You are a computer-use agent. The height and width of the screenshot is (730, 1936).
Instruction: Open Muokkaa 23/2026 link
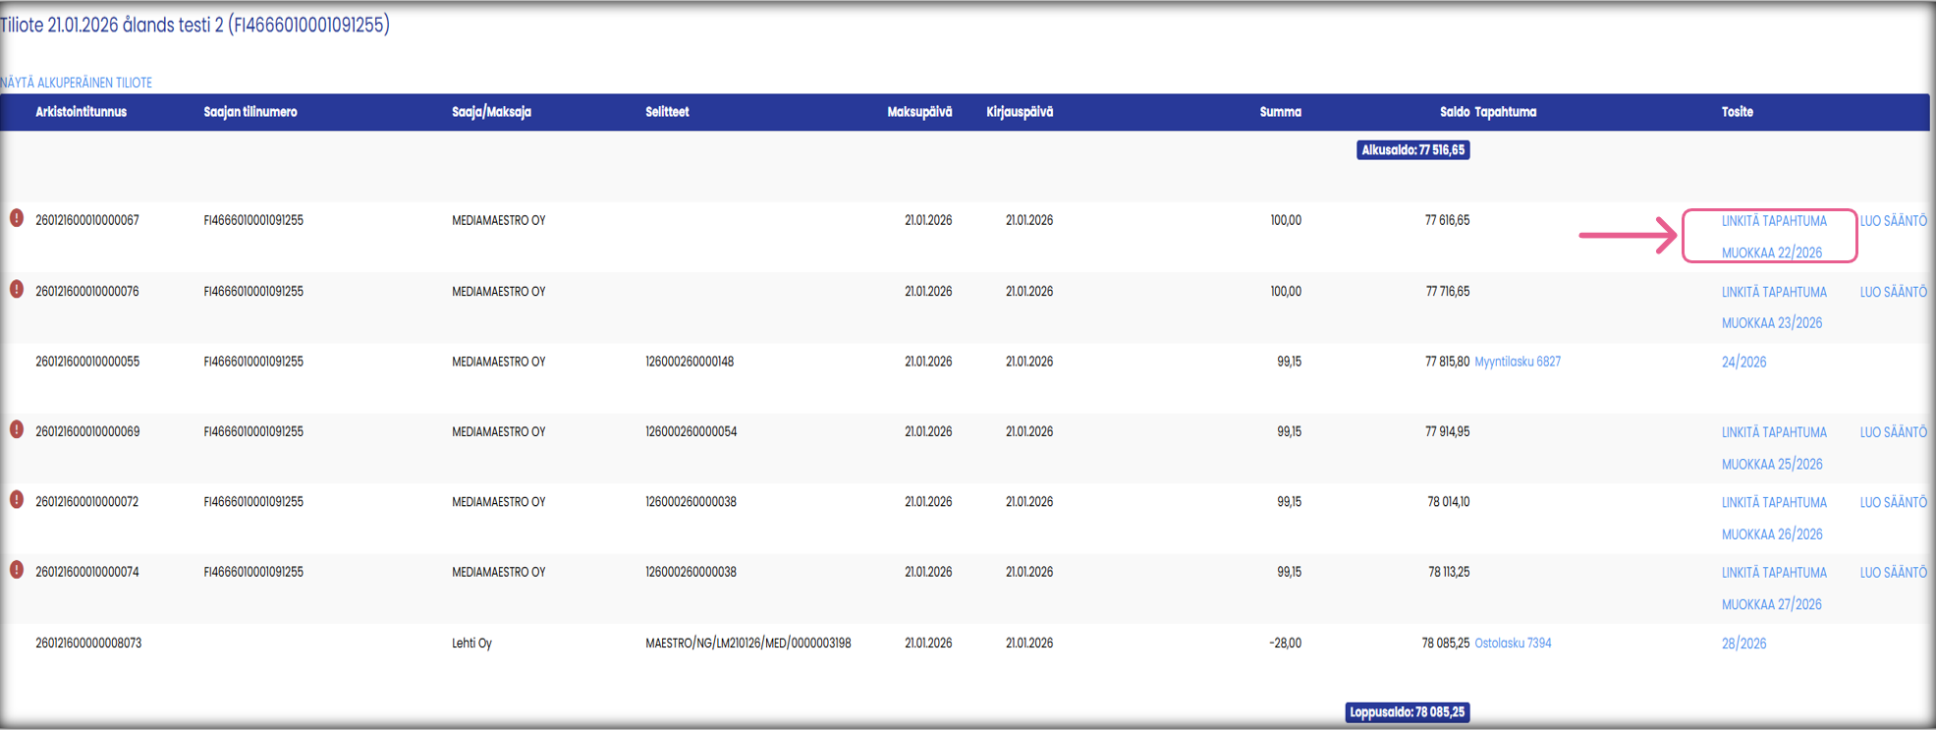pos(1771,323)
